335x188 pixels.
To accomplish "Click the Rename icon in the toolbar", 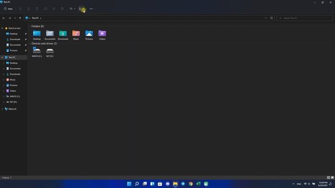I will pos(46,9).
